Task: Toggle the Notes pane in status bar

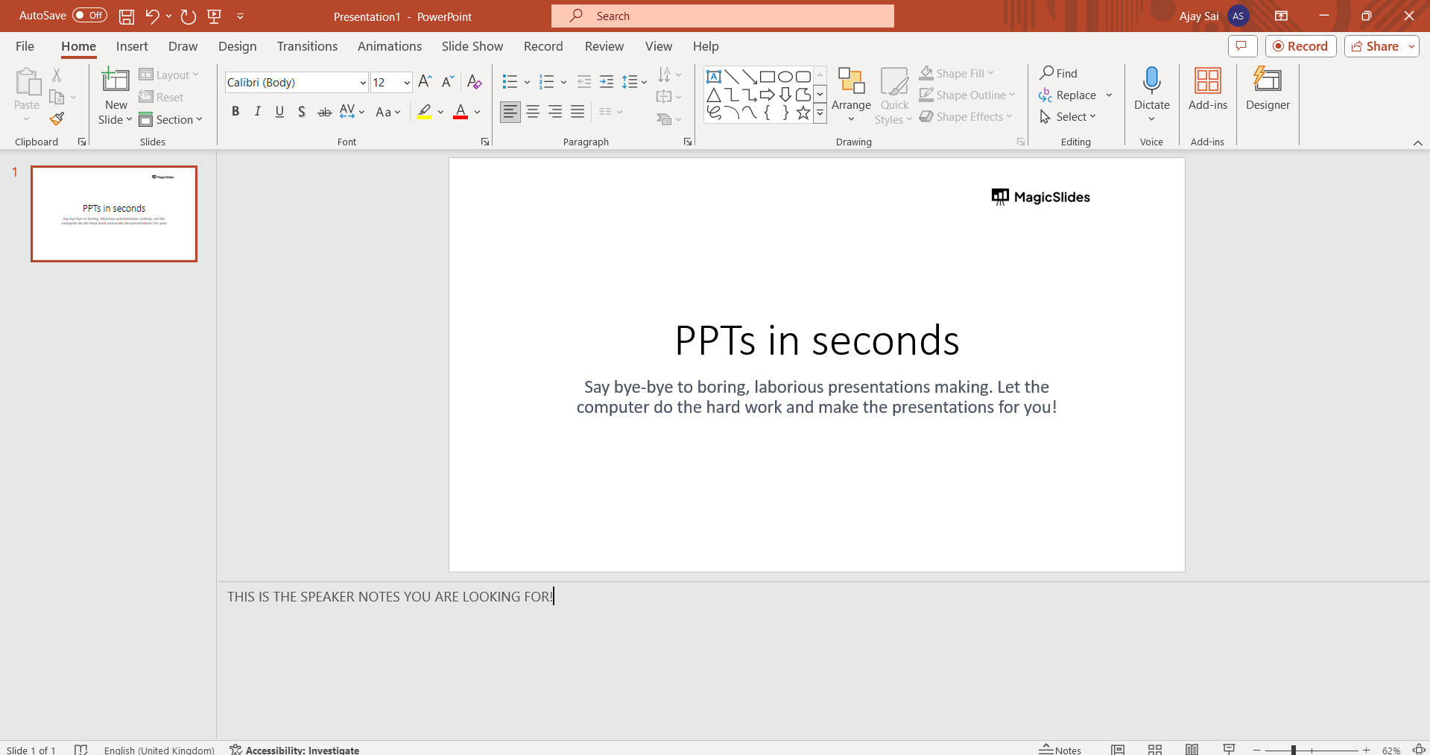Action: point(1060,749)
